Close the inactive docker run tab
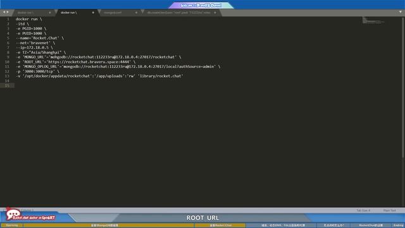Screen dimensions: 405x228 50,13
